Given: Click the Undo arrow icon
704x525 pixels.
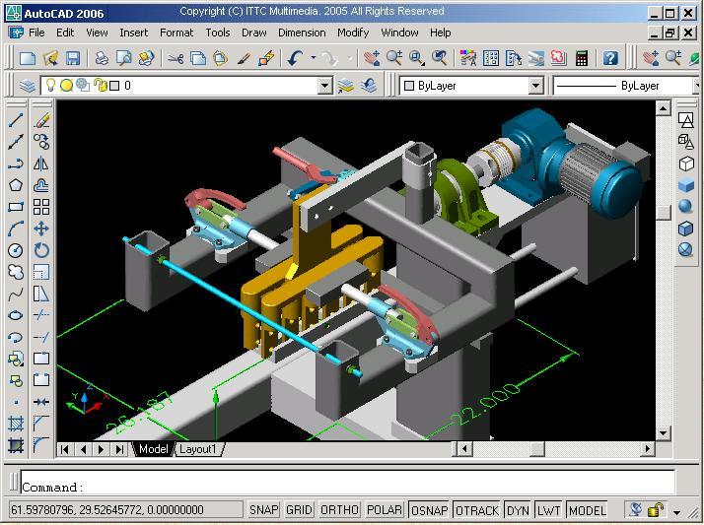Looking at the screenshot, I should (x=296, y=58).
